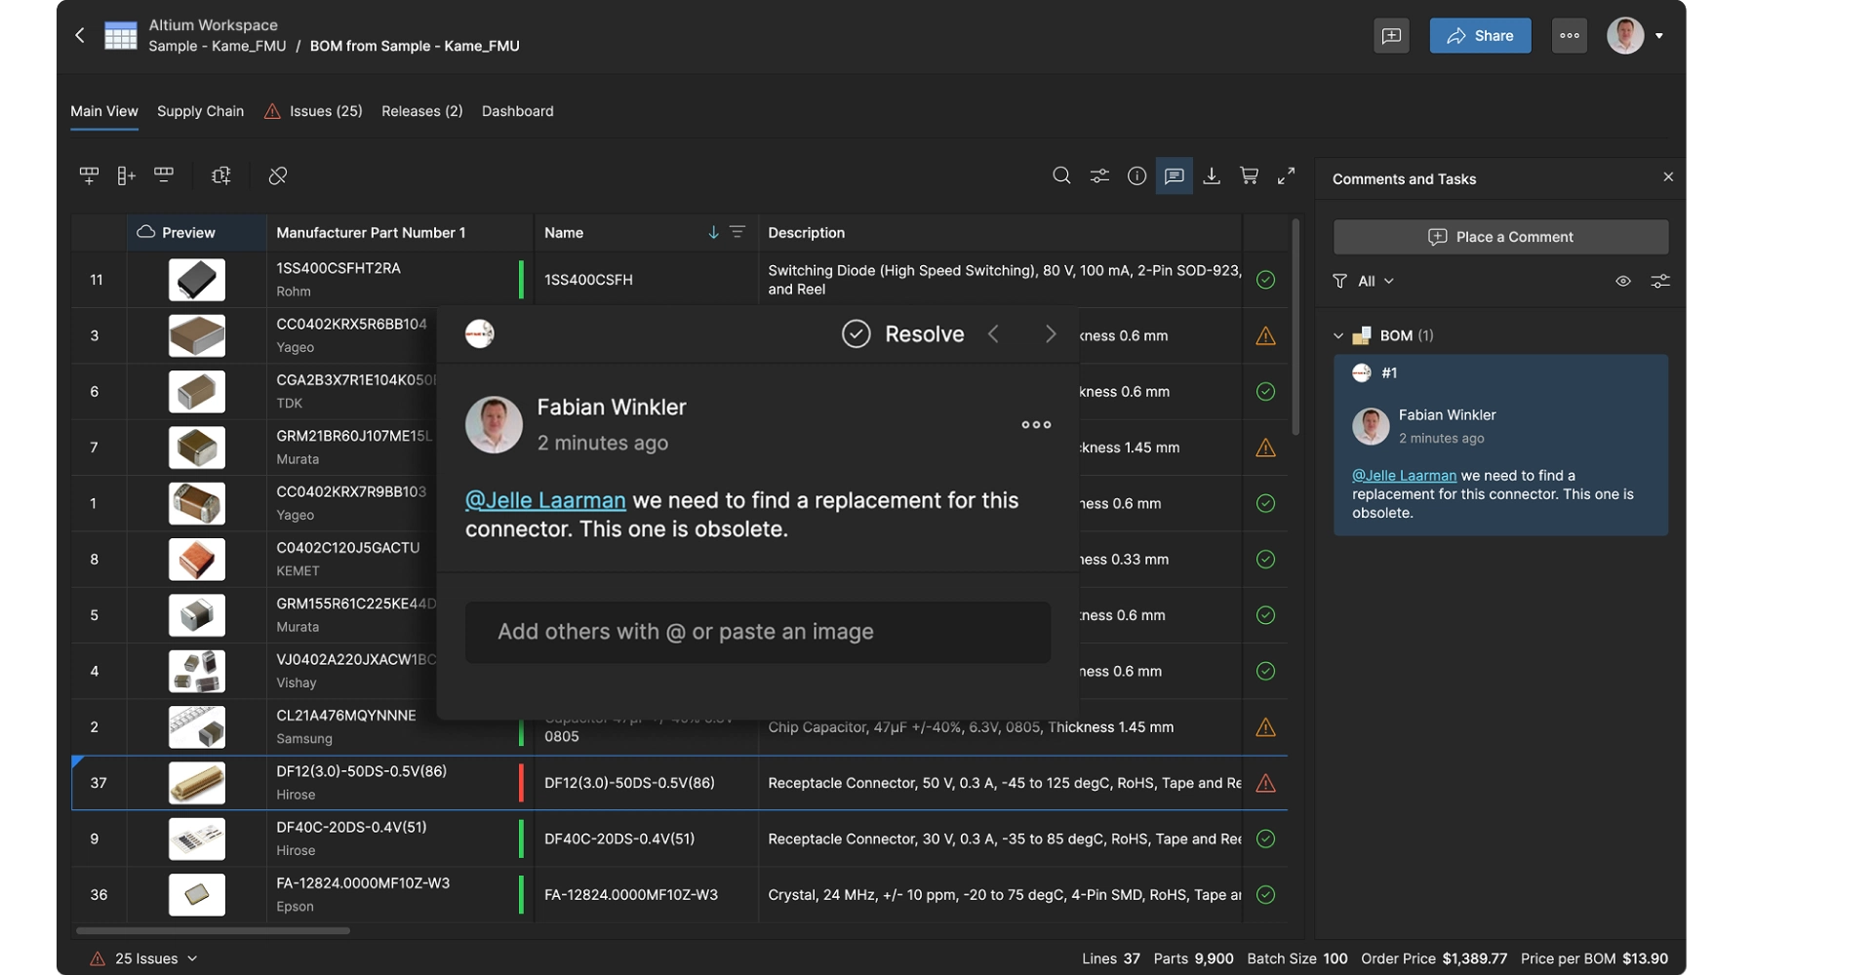Click the horizontal scrollbar under the table
Viewport: 1873px width, 975px height.
(213, 930)
